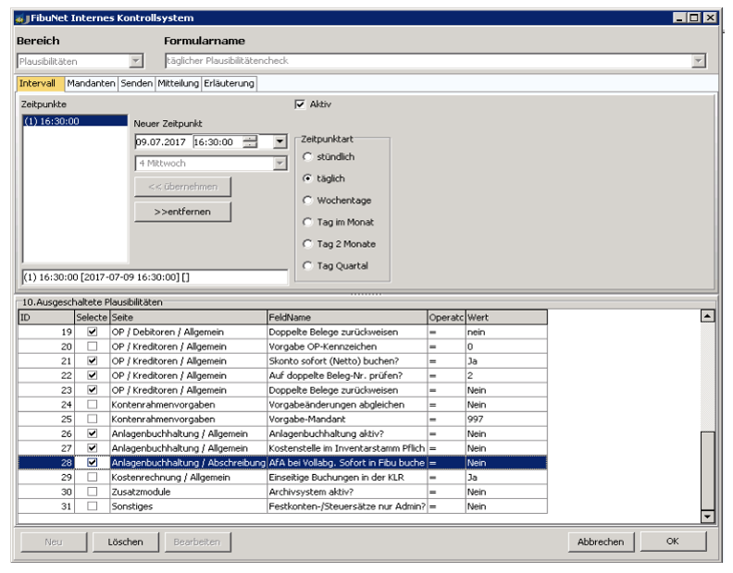The width and height of the screenshot is (733, 573).
Task: Select the cell 'Vorgabe OP-Kennzeichen'
Action: pyautogui.click(x=347, y=346)
